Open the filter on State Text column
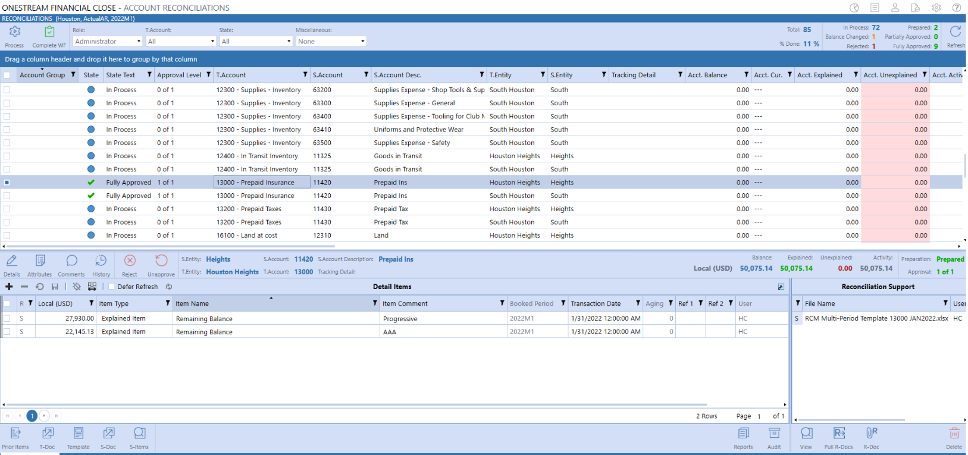 coord(150,75)
